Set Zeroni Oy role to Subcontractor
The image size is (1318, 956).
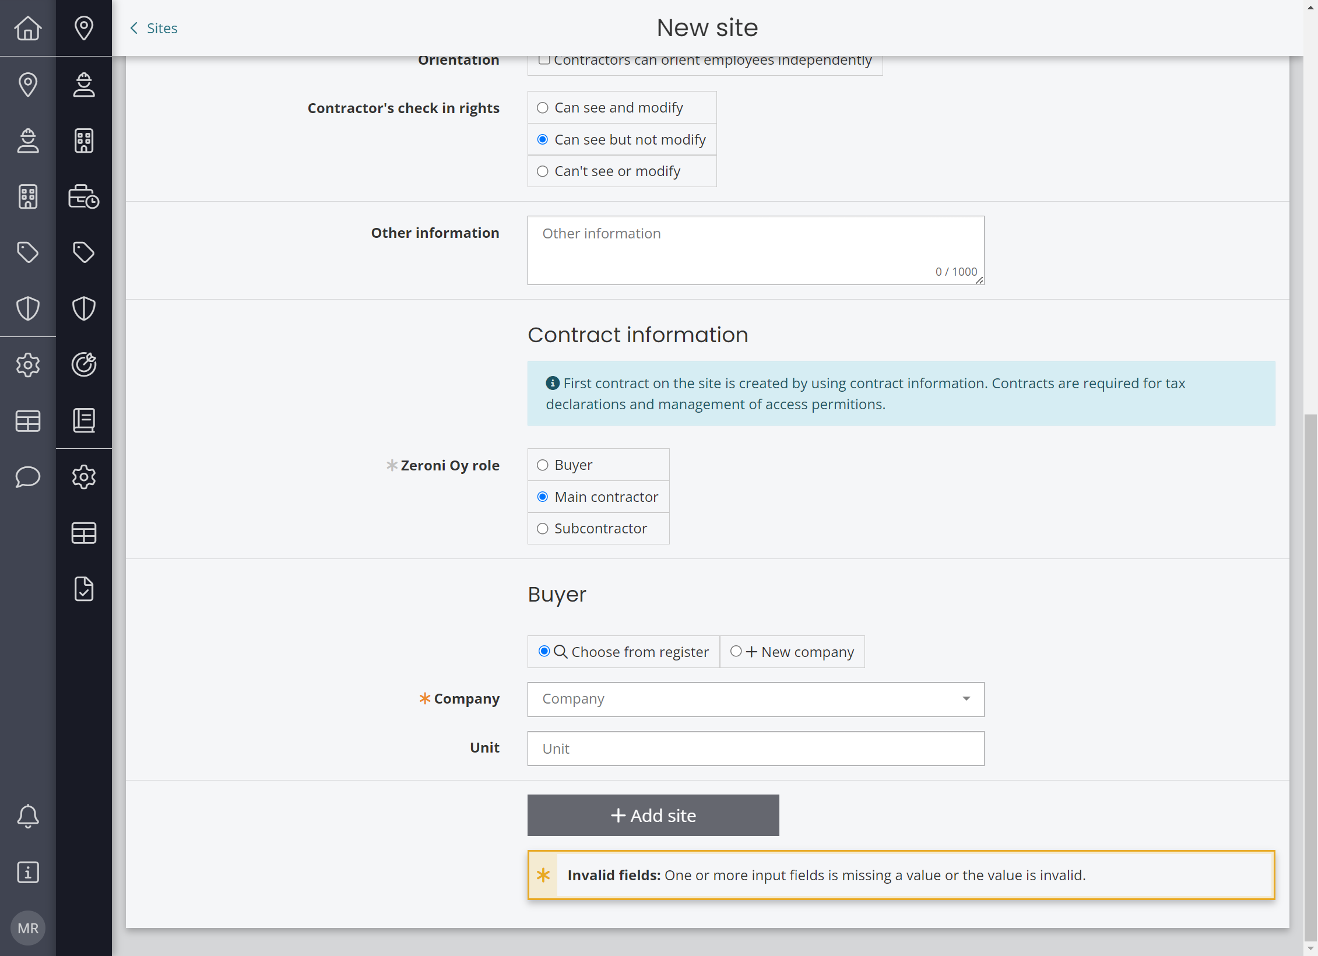[x=598, y=528]
